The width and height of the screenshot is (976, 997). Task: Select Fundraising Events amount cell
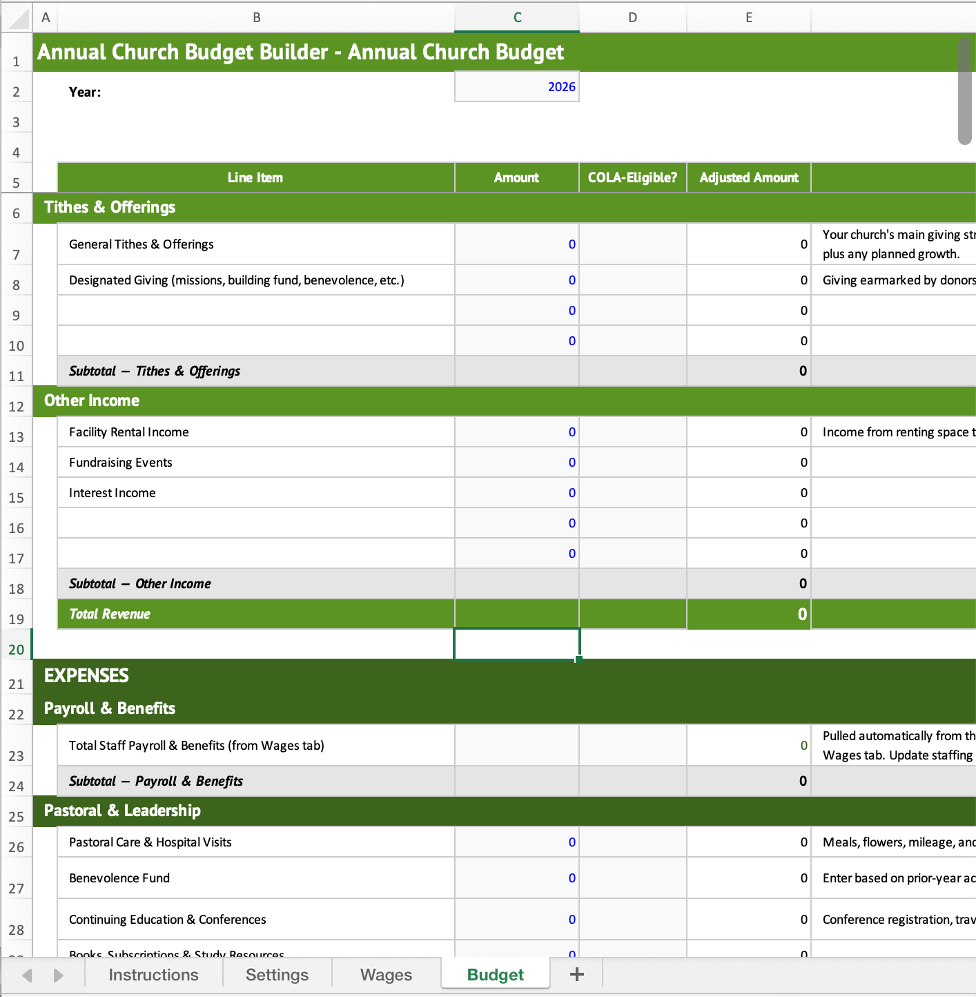click(x=516, y=463)
